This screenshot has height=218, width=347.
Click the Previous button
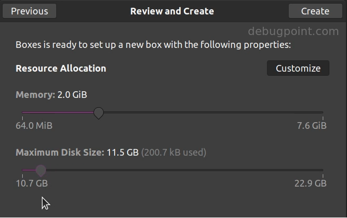point(29,11)
